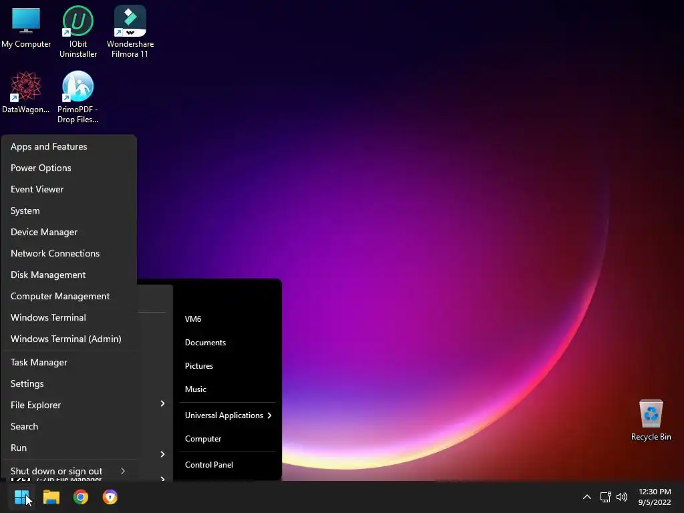Image resolution: width=684 pixels, height=513 pixels.
Task: Open Network Connections
Action: click(69, 253)
